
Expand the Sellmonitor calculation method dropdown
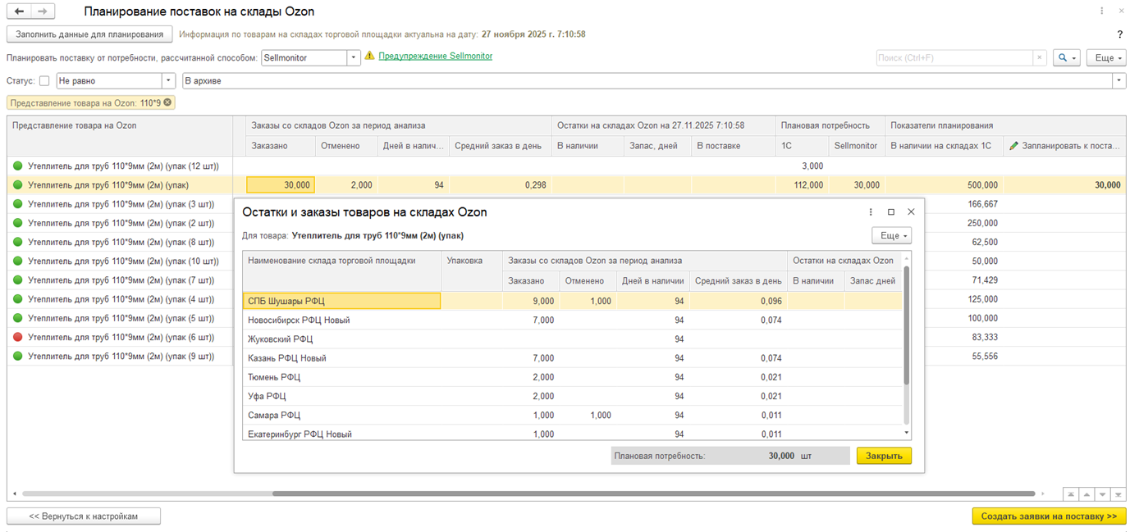[x=354, y=57]
